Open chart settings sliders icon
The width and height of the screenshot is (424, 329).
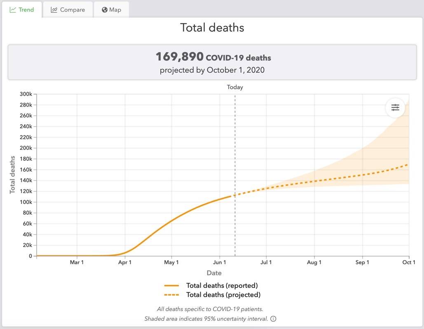pyautogui.click(x=395, y=107)
